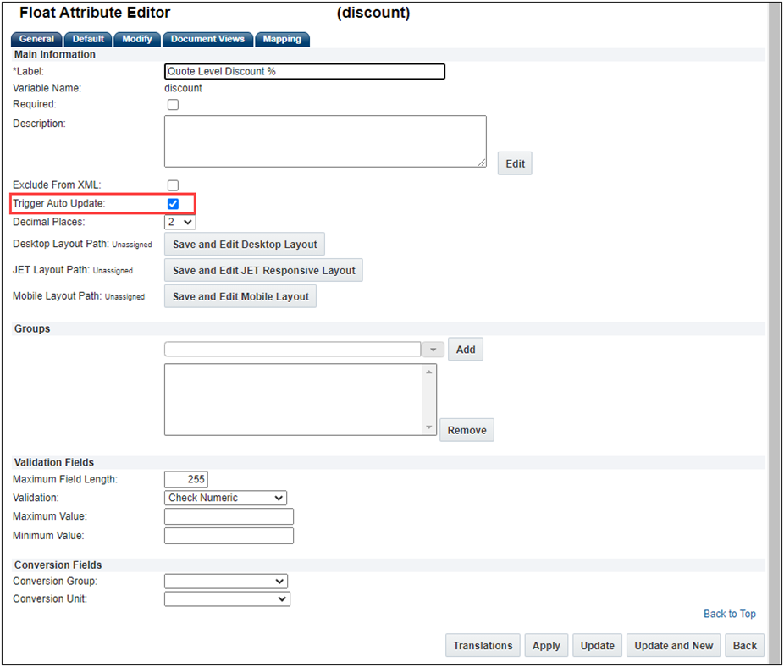Check the Exclude From XML option
Image resolution: width=784 pixels, height=667 pixels.
[173, 185]
